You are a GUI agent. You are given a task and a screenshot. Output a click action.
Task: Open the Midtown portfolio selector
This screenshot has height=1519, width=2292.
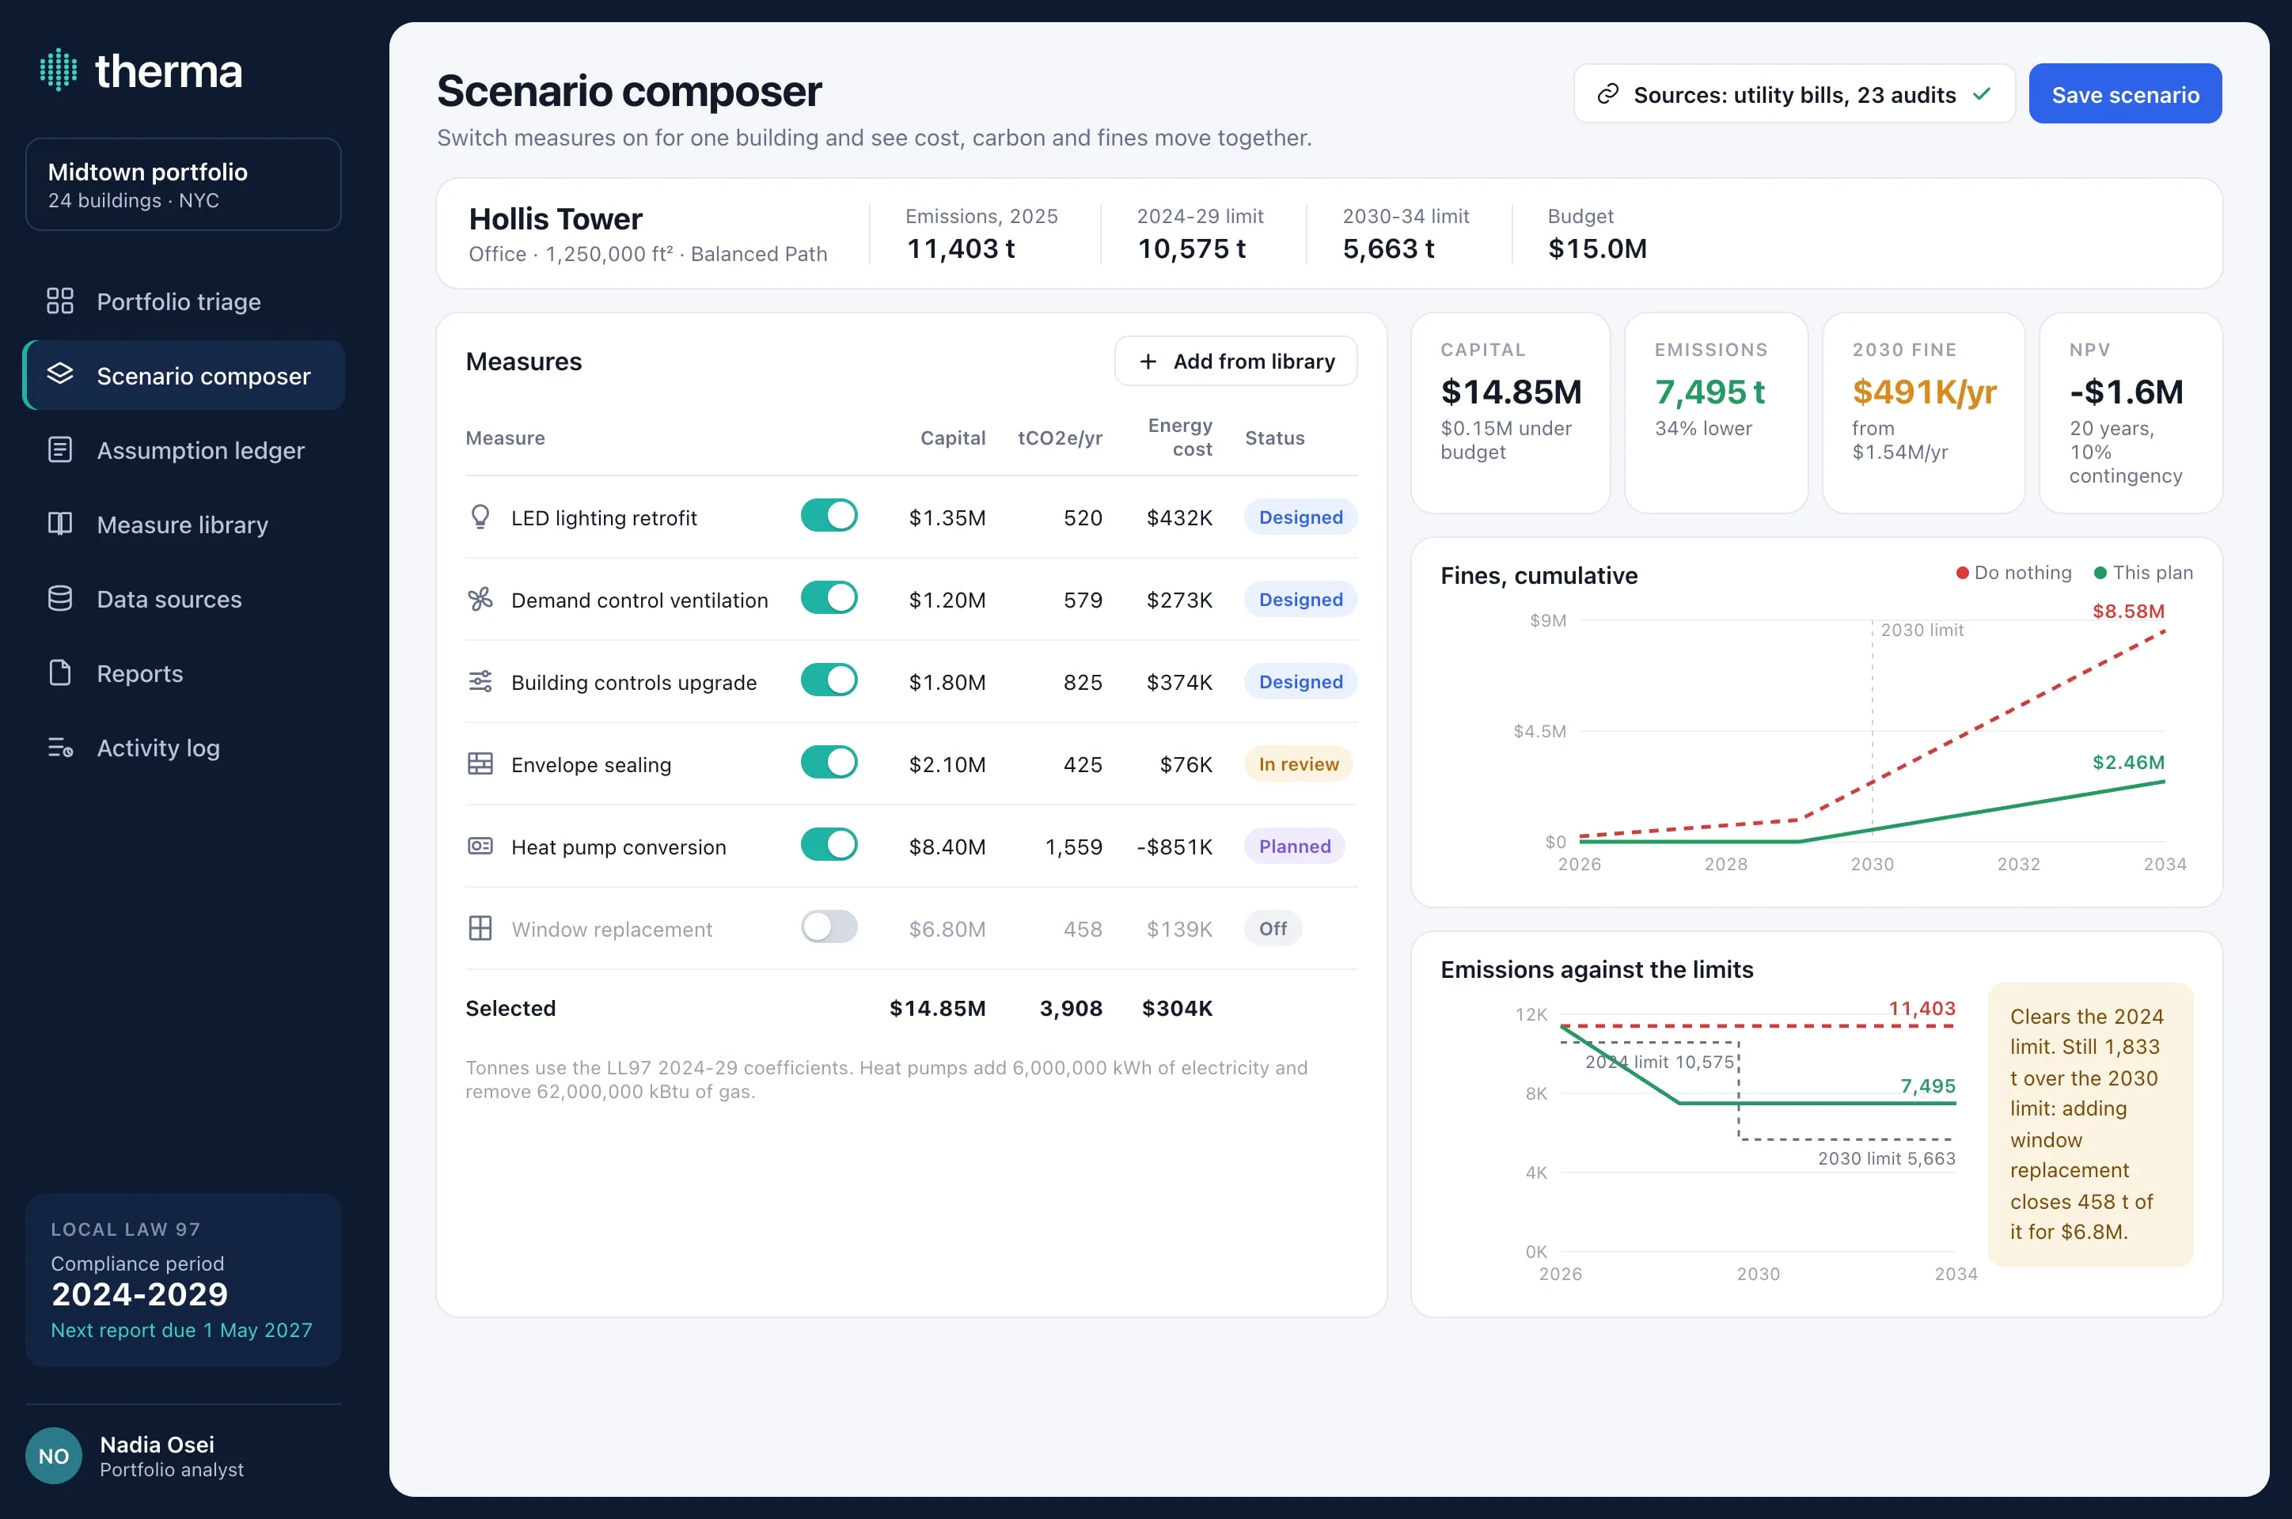[183, 185]
